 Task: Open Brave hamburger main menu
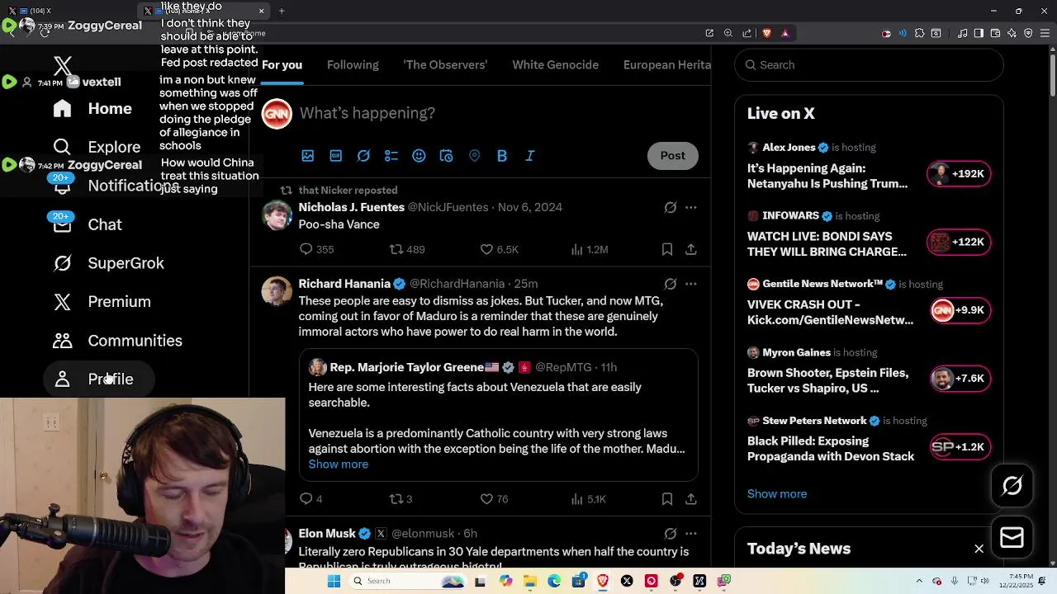click(1045, 33)
